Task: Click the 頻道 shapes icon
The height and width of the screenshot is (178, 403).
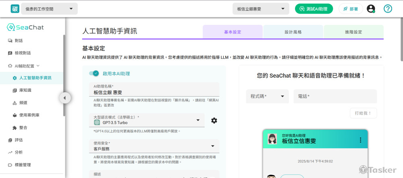Action: pos(15,103)
